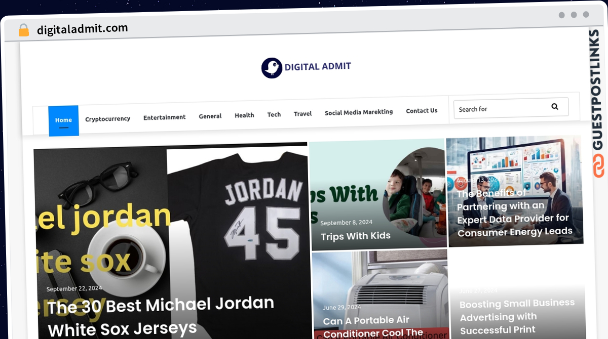The image size is (608, 339).
Task: Open Social Media Marekting menu item
Action: click(x=359, y=112)
